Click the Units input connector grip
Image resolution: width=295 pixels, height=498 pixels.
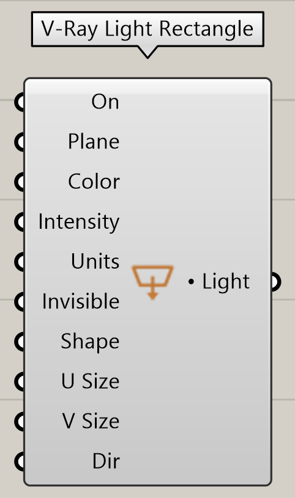click(20, 262)
